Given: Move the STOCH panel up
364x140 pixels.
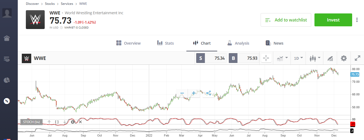Looking at the screenshot, I should click(49, 122).
